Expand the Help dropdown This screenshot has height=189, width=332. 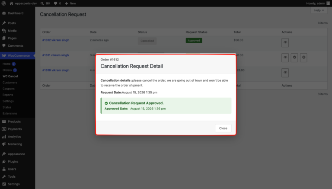[x=319, y=10]
